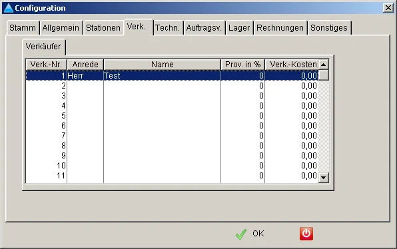Viewport: 397px width, 249px height.
Task: Switch to the Techn. tab
Action: 168,27
